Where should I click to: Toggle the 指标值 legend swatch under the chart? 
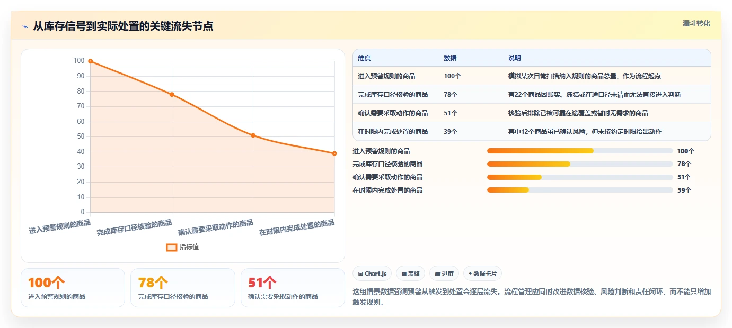tap(172, 247)
